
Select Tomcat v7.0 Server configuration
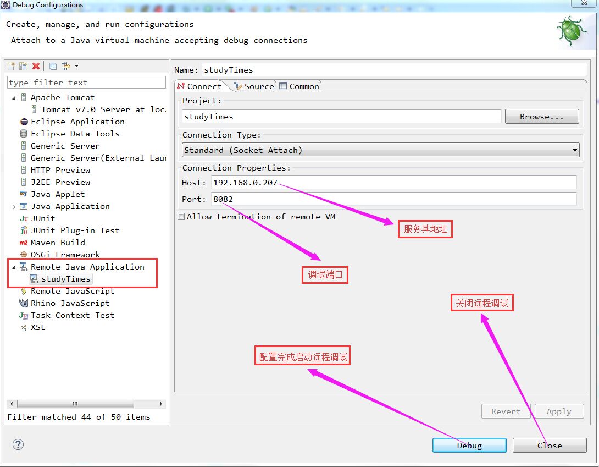click(x=103, y=109)
